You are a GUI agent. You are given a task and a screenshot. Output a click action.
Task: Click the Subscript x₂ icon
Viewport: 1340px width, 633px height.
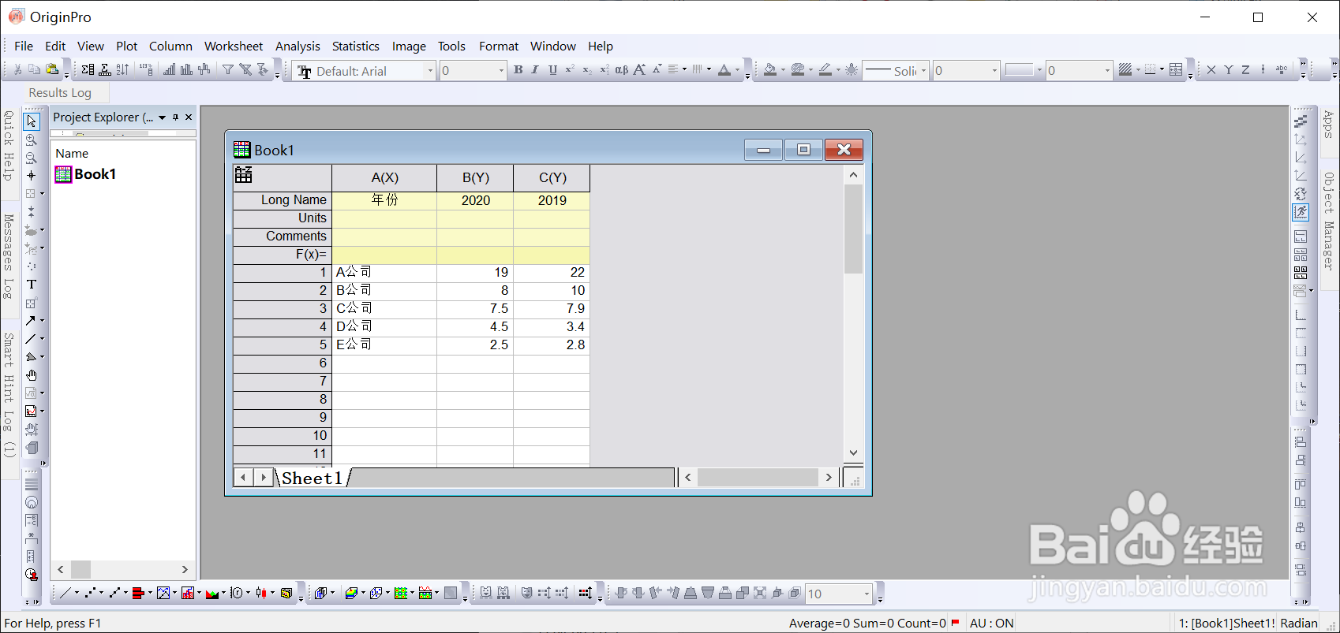click(x=587, y=70)
